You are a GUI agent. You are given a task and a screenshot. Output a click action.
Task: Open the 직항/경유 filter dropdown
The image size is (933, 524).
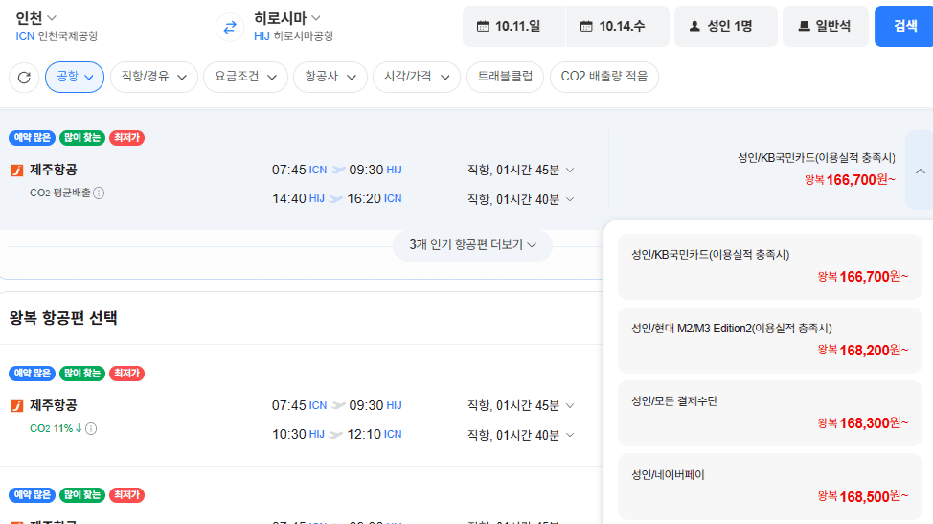154,77
